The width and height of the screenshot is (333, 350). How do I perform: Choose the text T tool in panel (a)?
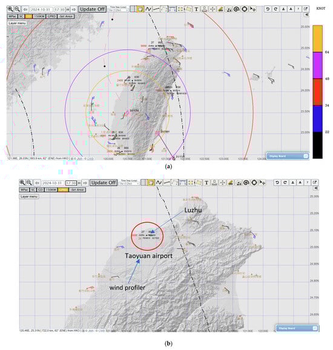196,9
